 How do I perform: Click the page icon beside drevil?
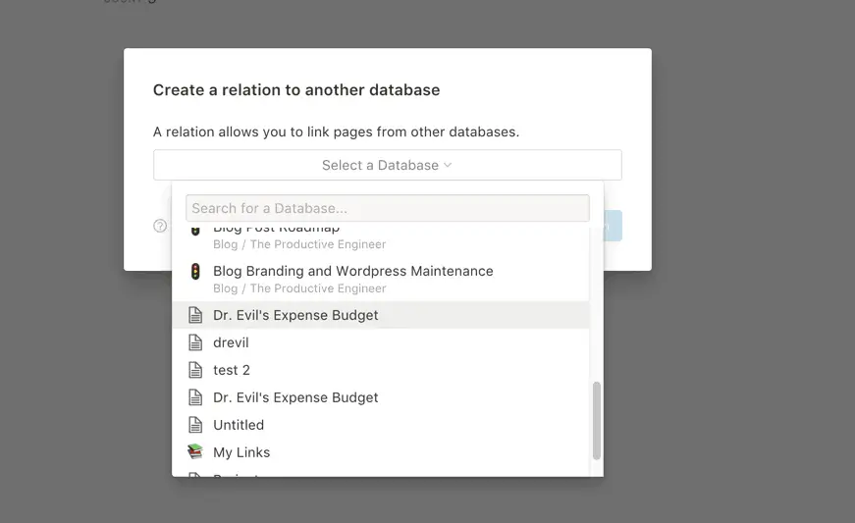tap(195, 342)
